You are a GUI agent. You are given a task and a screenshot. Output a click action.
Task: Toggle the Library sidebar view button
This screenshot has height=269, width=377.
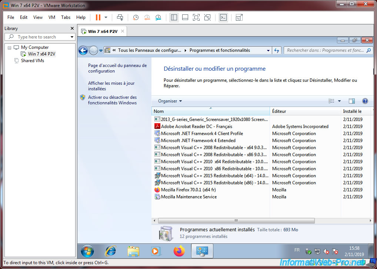tap(174, 17)
